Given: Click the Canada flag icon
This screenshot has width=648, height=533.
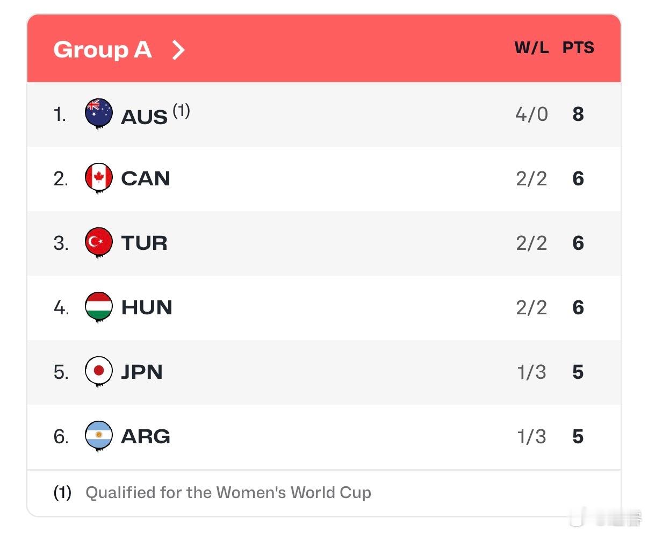Looking at the screenshot, I should 99,178.
